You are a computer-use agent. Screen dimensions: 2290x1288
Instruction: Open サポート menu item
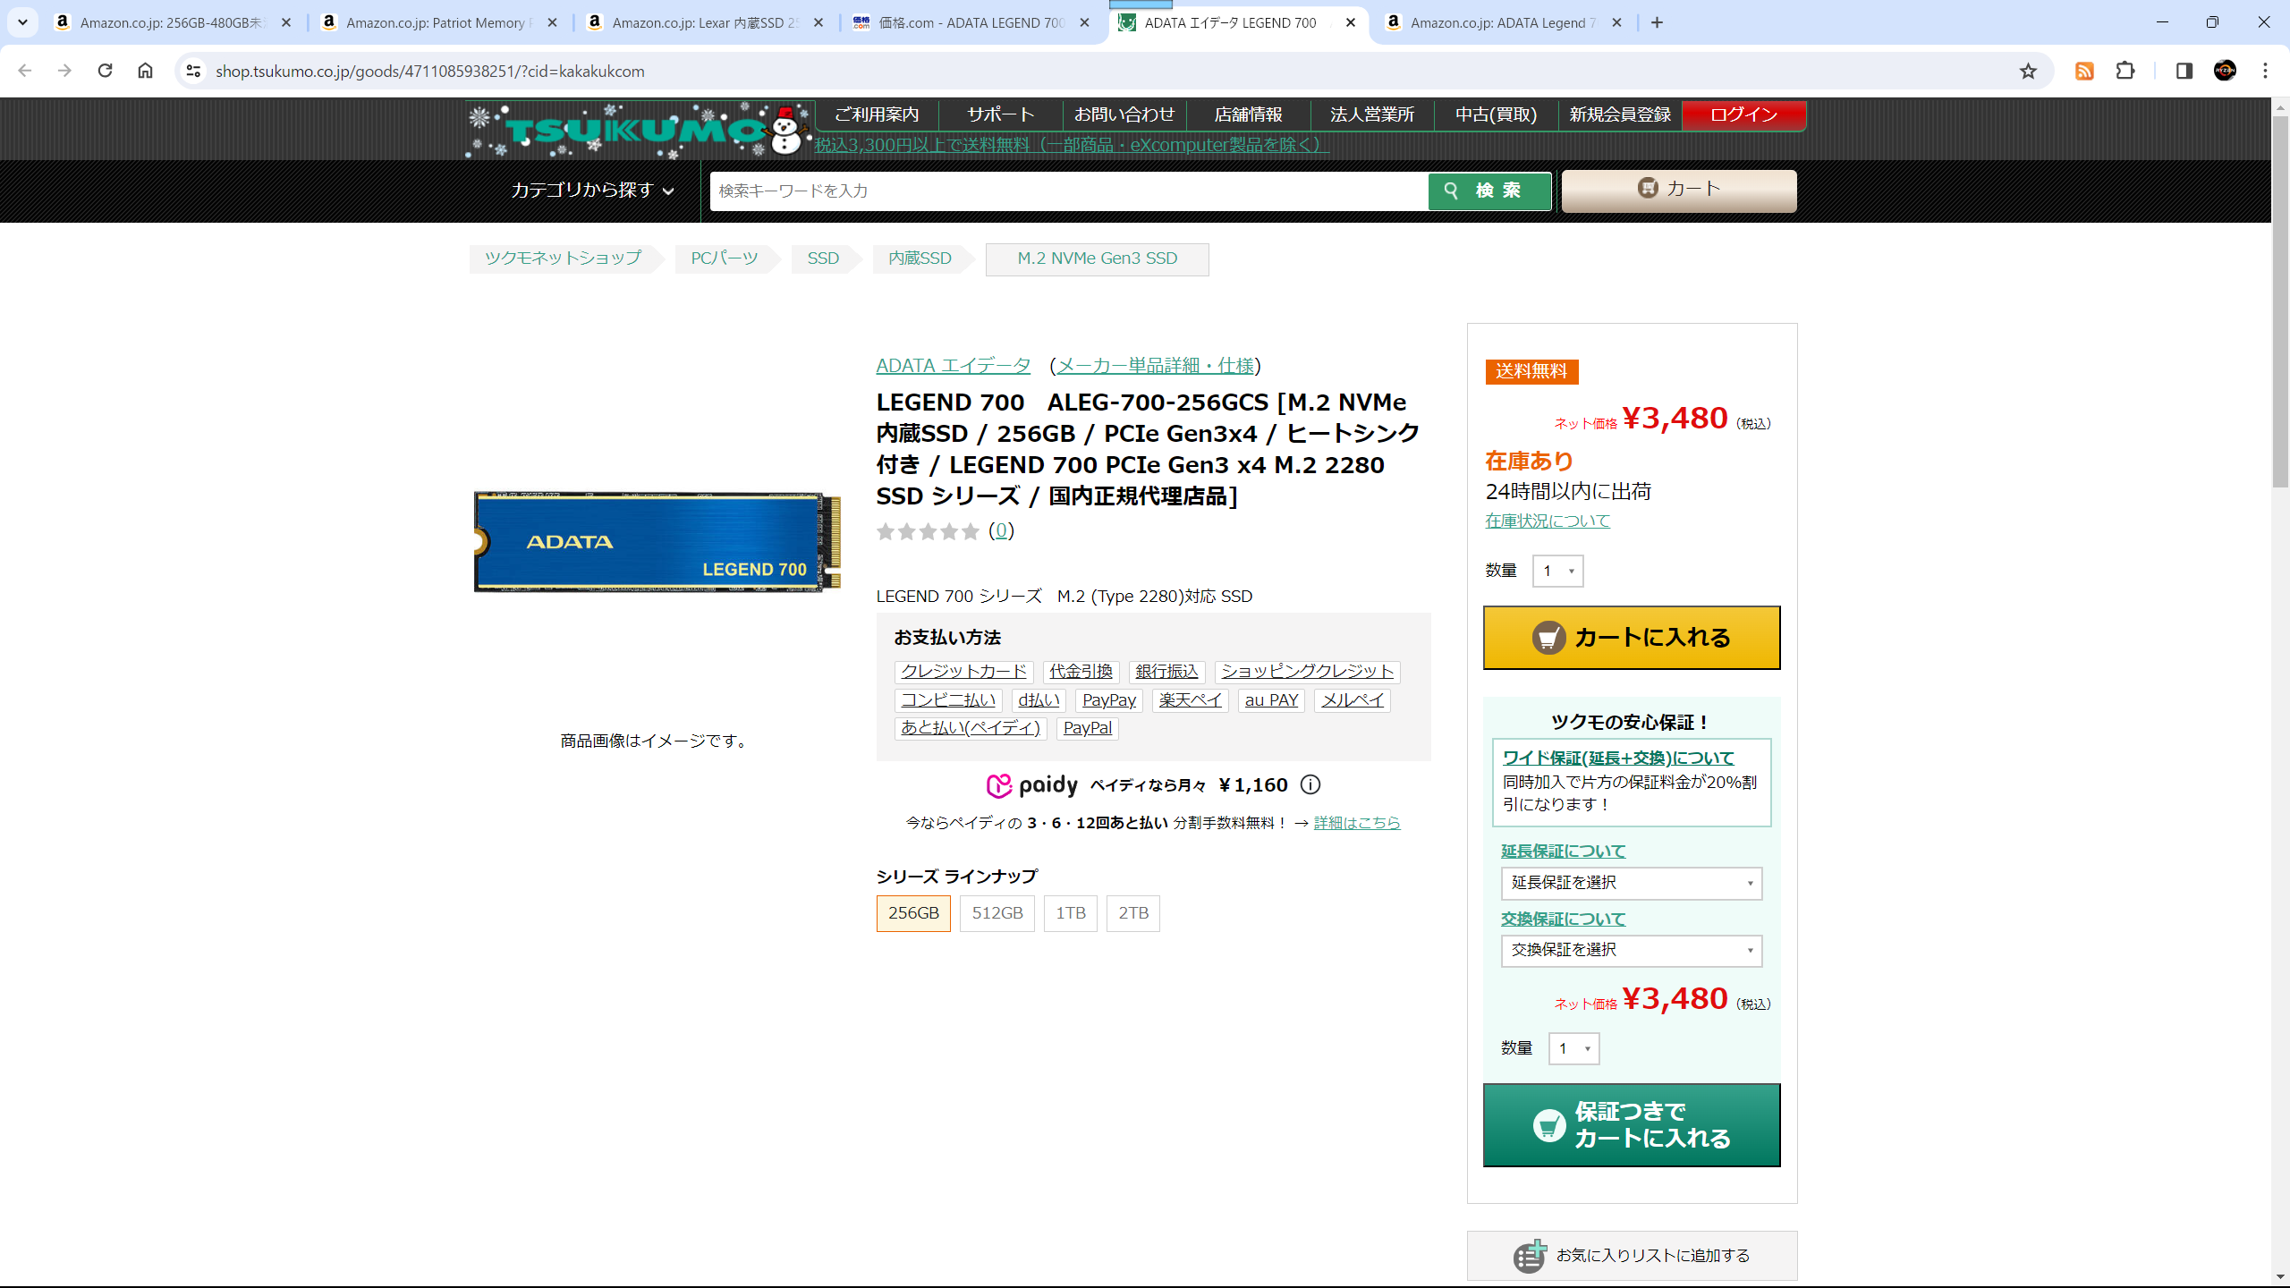(1000, 114)
